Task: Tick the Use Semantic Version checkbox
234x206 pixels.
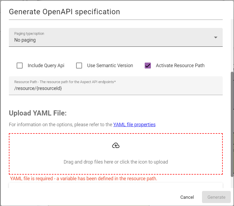Action: click(x=79, y=66)
